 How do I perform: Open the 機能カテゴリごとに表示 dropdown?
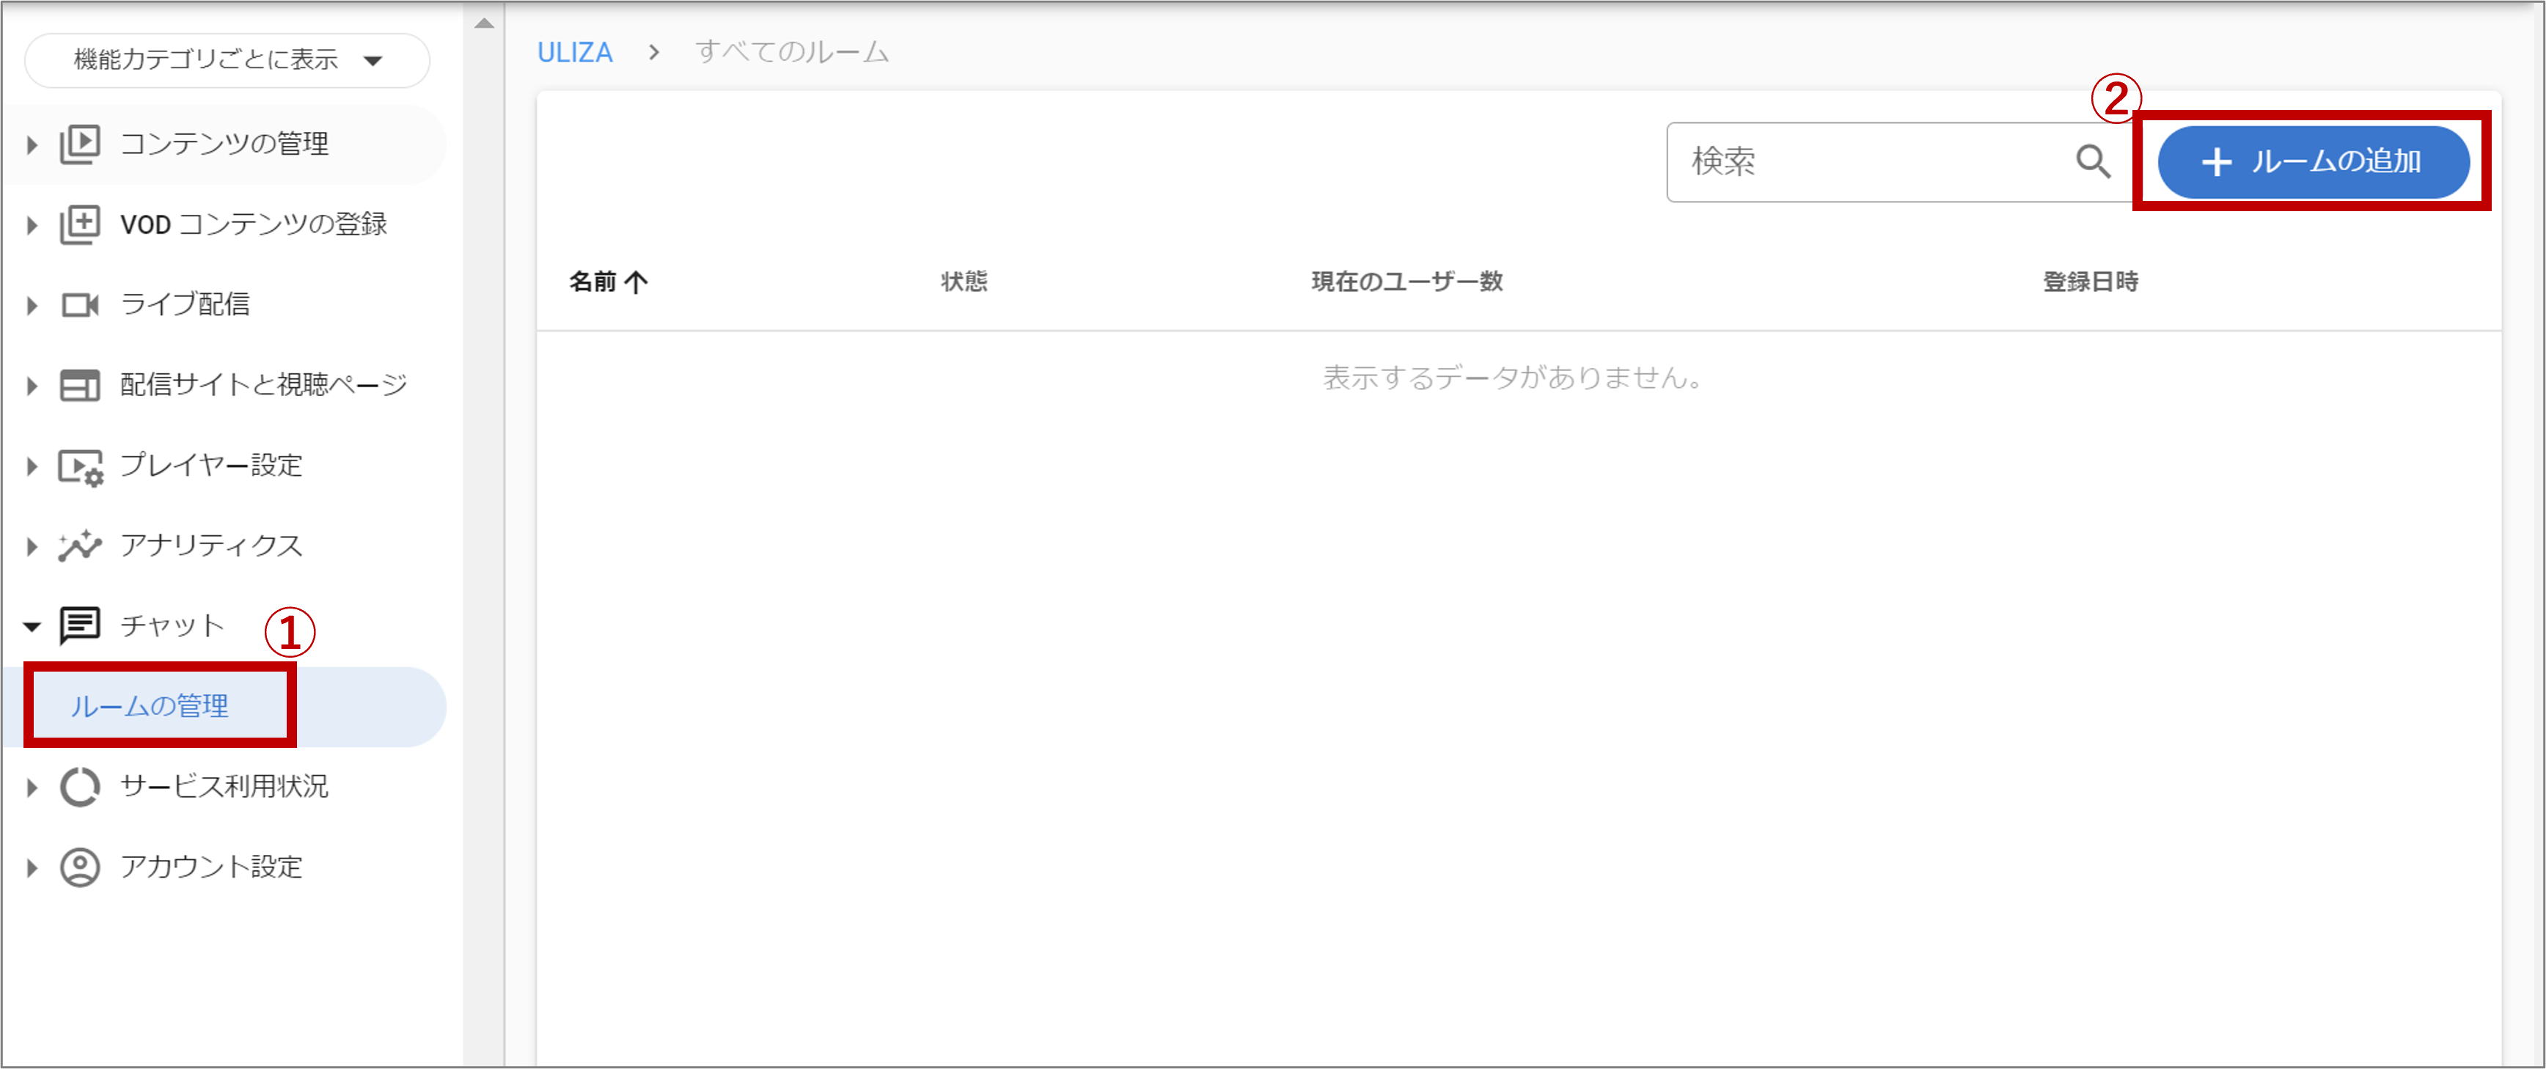pos(227,60)
